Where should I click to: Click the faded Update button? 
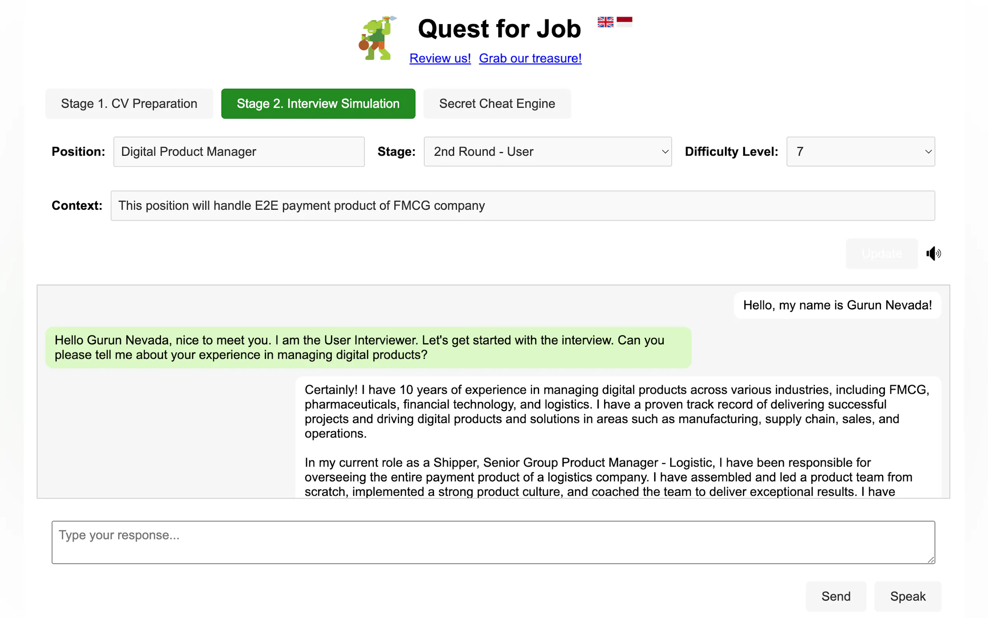(x=881, y=253)
